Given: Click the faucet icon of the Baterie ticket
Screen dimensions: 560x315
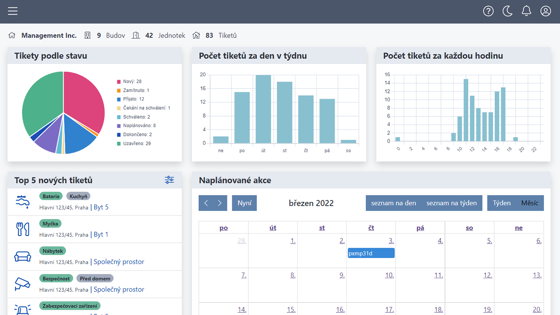Looking at the screenshot, I should tap(22, 202).
